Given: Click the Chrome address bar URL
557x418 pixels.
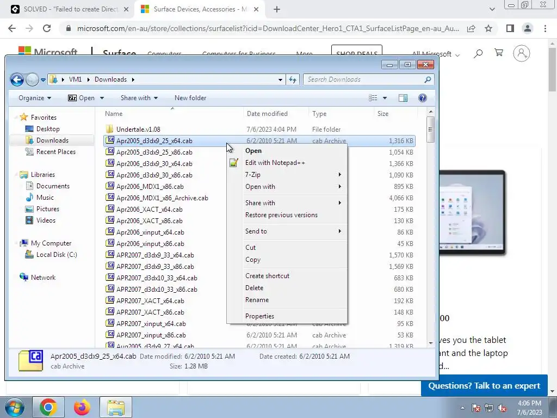Looking at the screenshot, I should (x=268, y=28).
